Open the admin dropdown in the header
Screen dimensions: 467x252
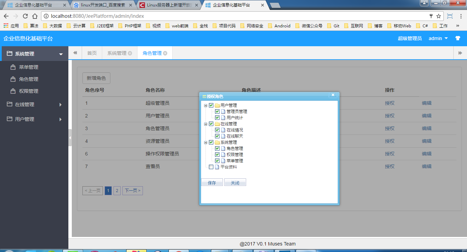tap(438, 38)
